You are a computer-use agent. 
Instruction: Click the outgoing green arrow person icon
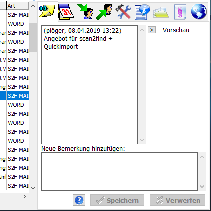pyautogui.click(x=105, y=12)
